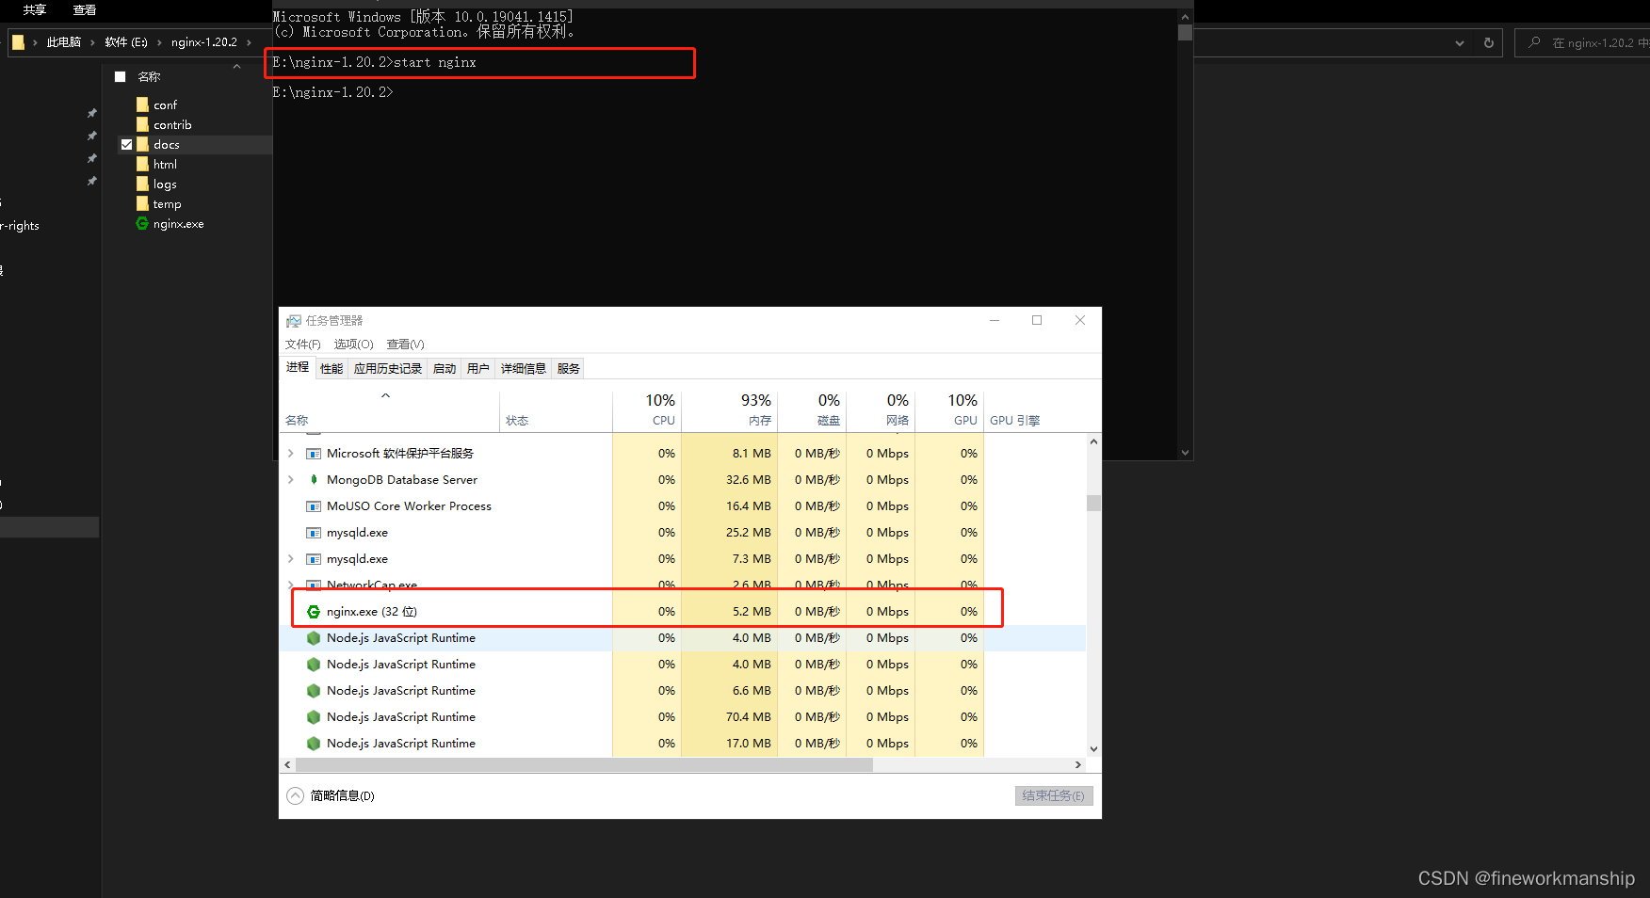This screenshot has width=1650, height=898.
Task: Open the conf folder
Action: coord(165,104)
